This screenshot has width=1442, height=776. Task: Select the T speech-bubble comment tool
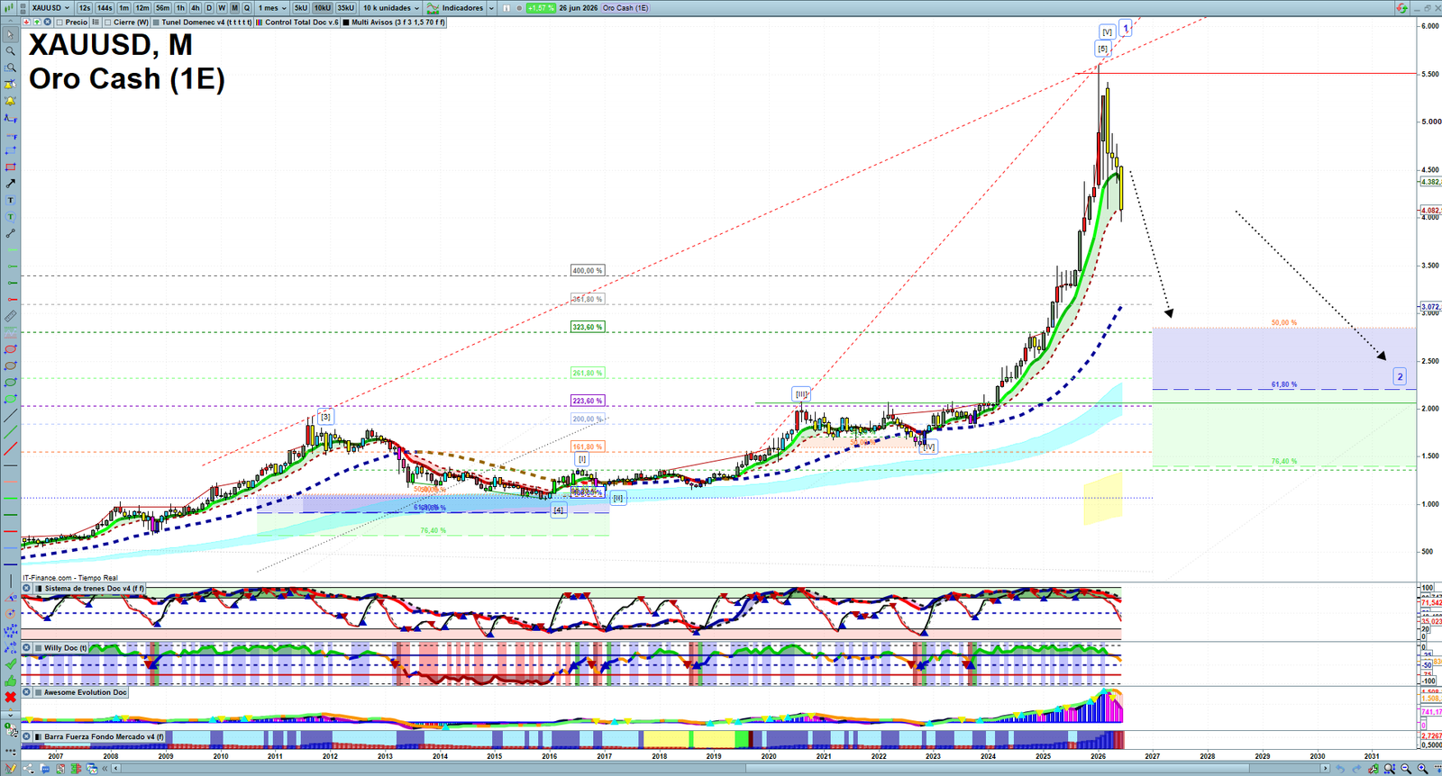click(11, 217)
